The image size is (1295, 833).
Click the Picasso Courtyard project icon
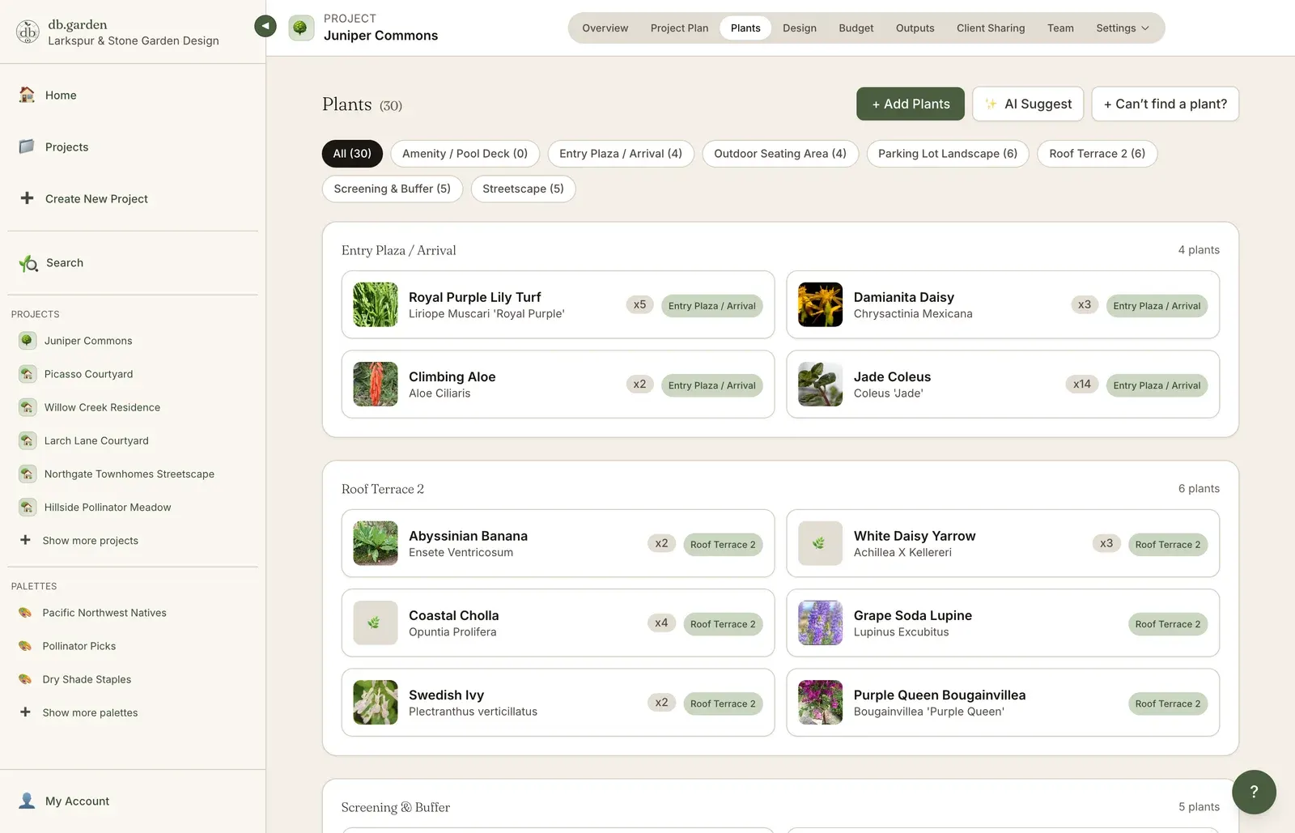28,374
